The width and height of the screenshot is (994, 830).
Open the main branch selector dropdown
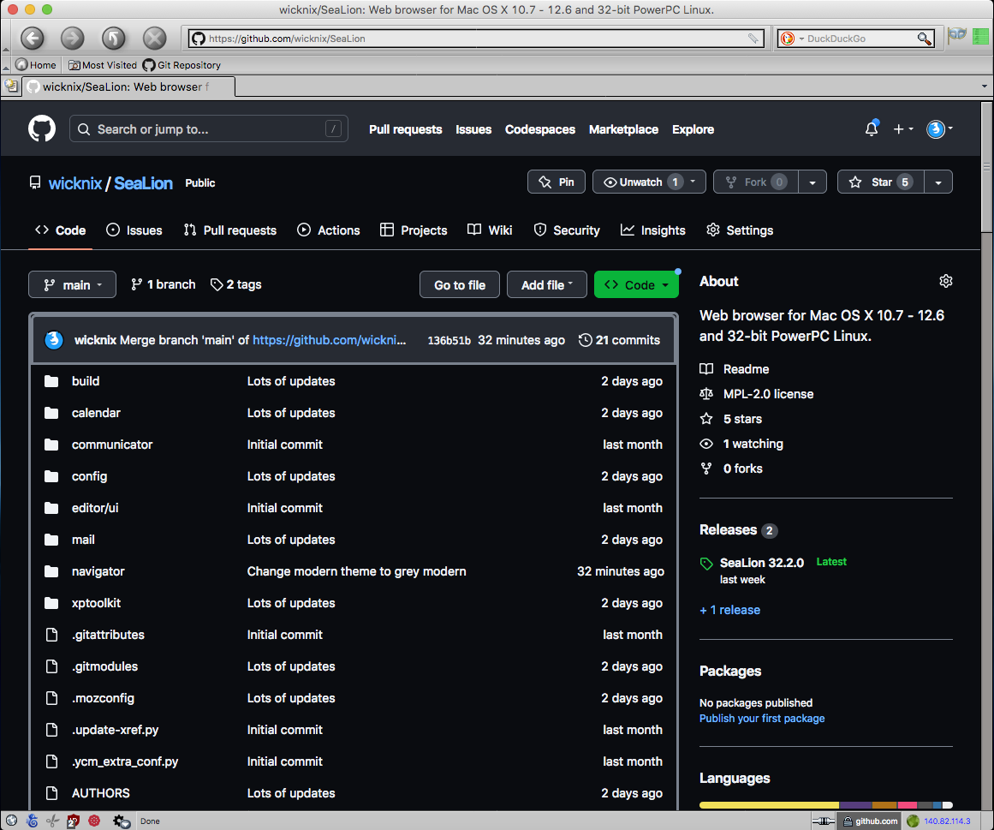pyautogui.click(x=72, y=284)
